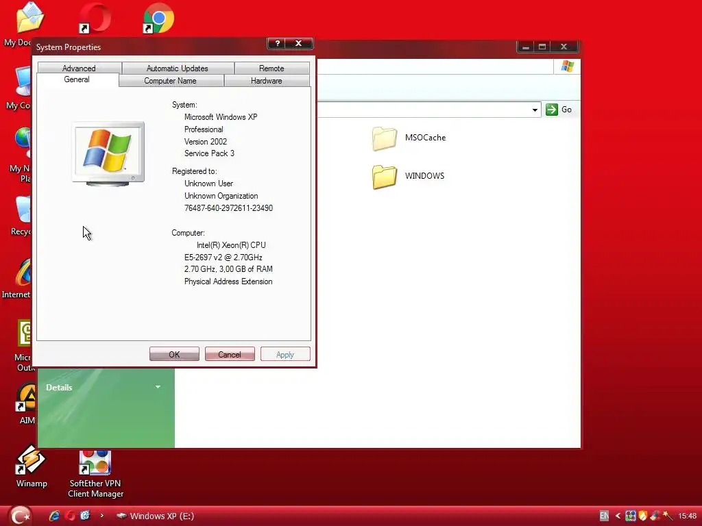Click the 'Service Pack 3' text
The width and height of the screenshot is (702, 526).
pos(209,153)
